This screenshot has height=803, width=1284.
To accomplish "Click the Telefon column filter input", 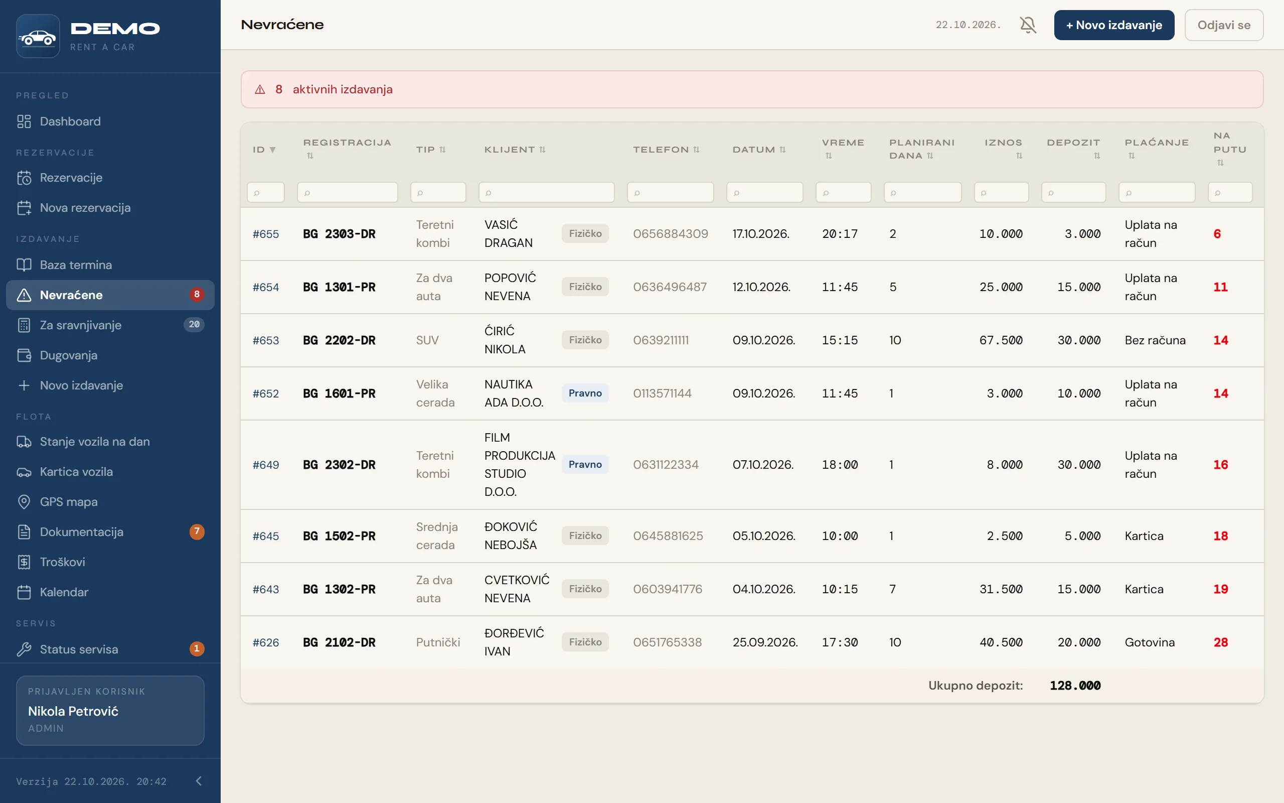I will click(670, 192).
